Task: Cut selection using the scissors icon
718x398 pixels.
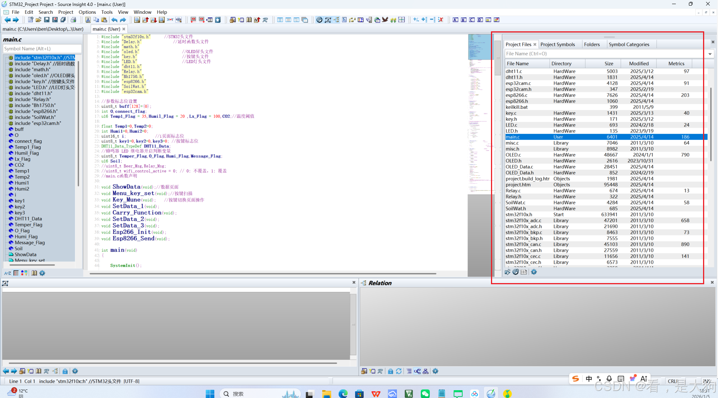Action: point(88,20)
